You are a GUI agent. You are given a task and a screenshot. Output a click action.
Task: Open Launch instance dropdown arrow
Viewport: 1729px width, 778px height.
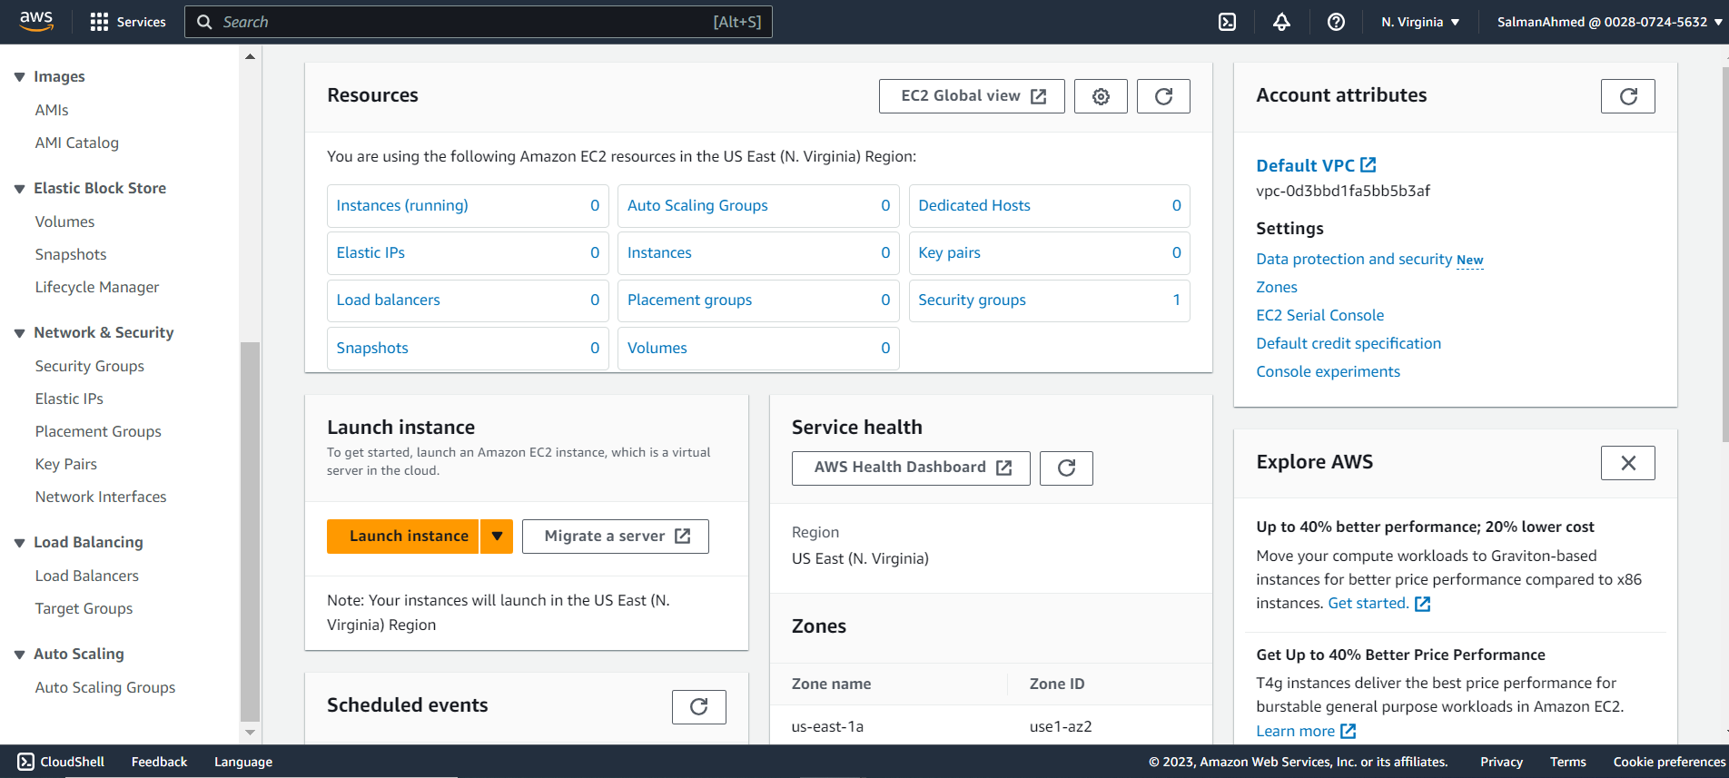[x=497, y=537]
